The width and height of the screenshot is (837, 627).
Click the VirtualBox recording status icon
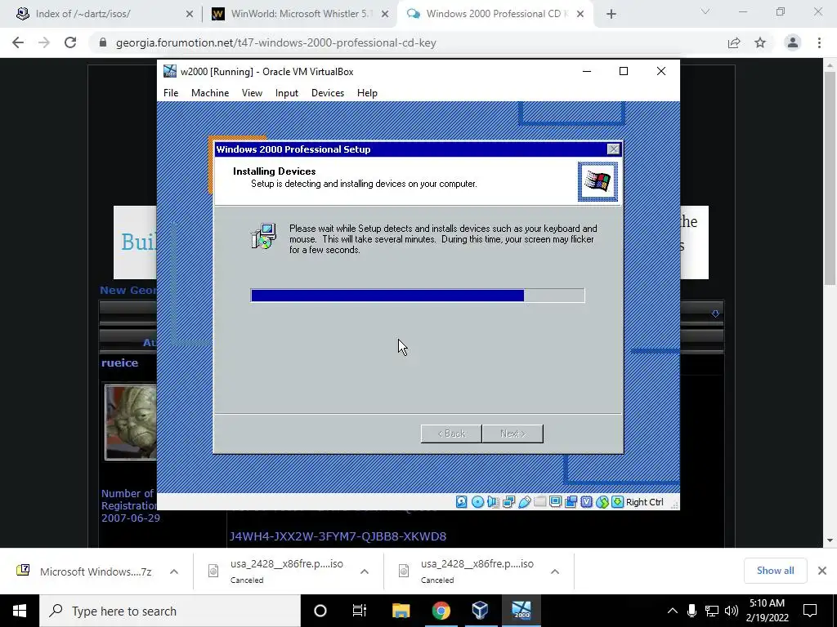tap(571, 502)
